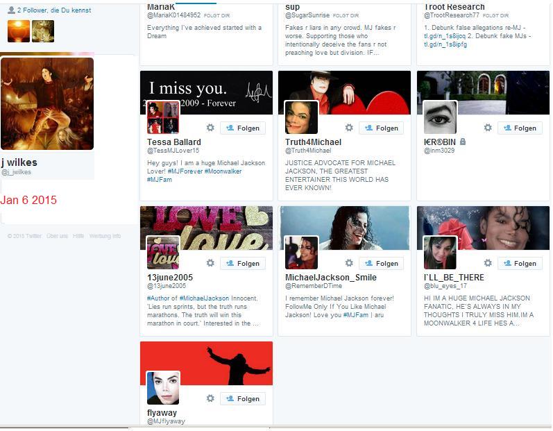
Task: Open 13june2005 love avatar
Action: click(163, 253)
